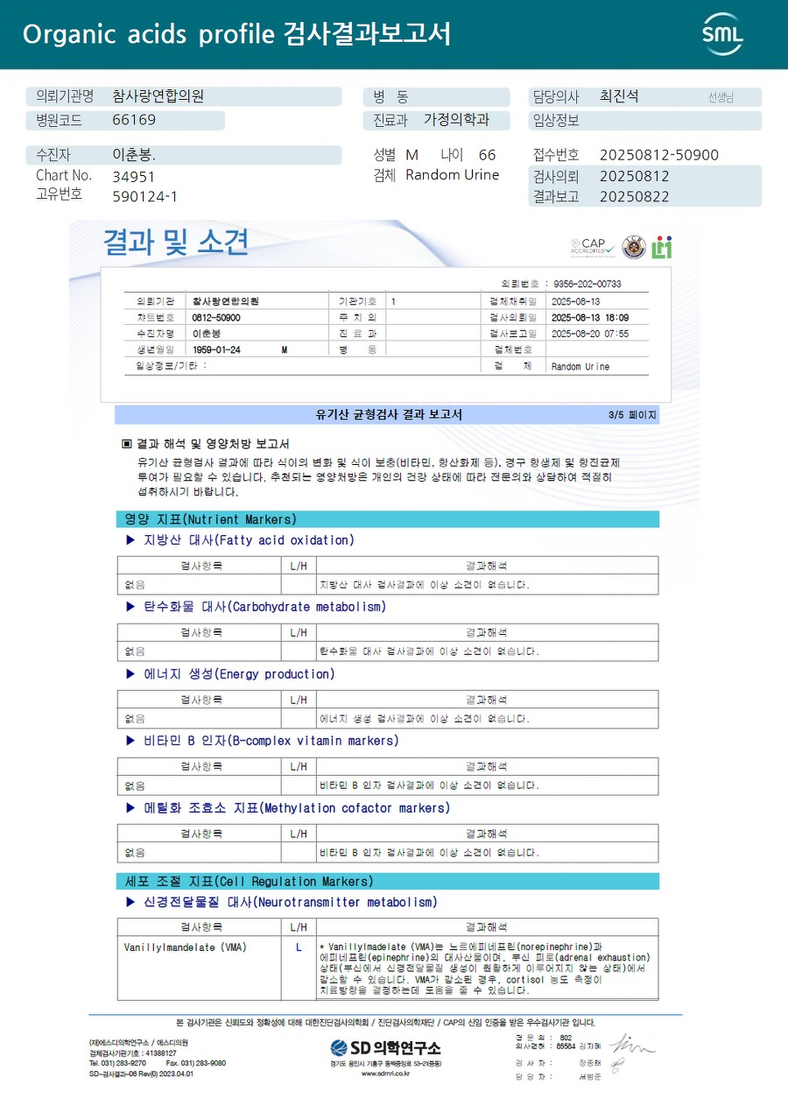The image size is (788, 1113).
Task: Click the 검사의뢰 date 20250812
Action: (x=635, y=176)
